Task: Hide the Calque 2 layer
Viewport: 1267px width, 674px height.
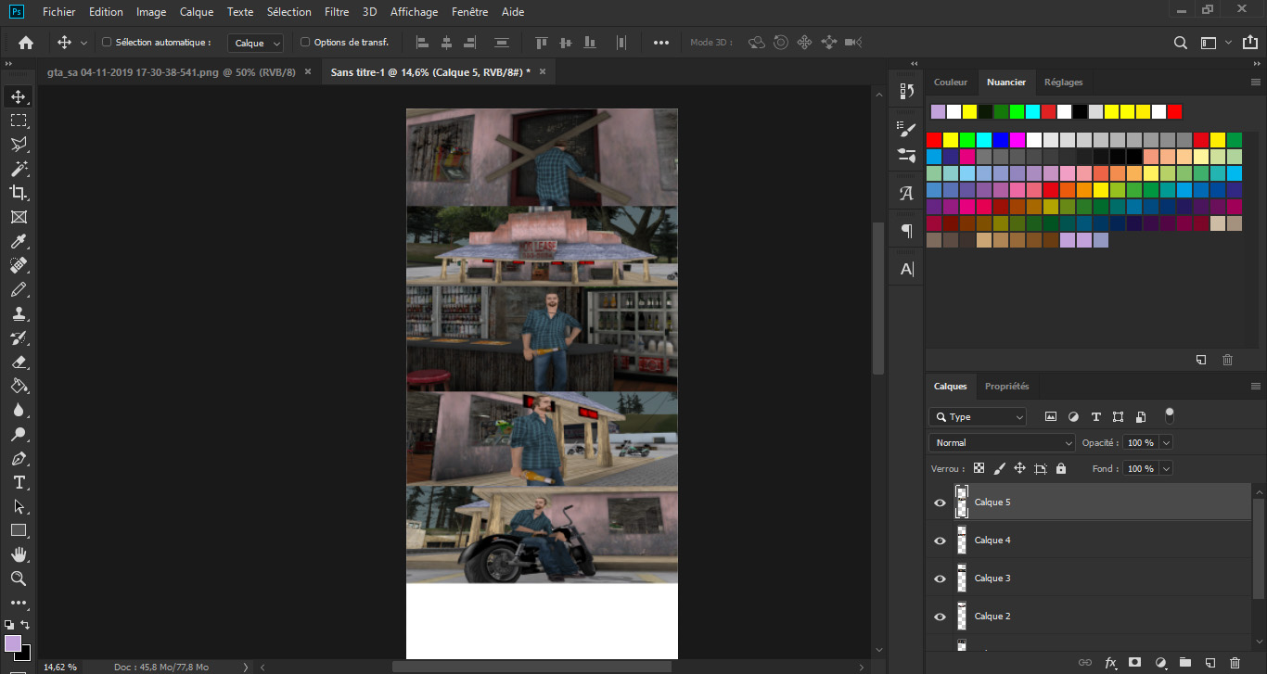Action: [940, 617]
